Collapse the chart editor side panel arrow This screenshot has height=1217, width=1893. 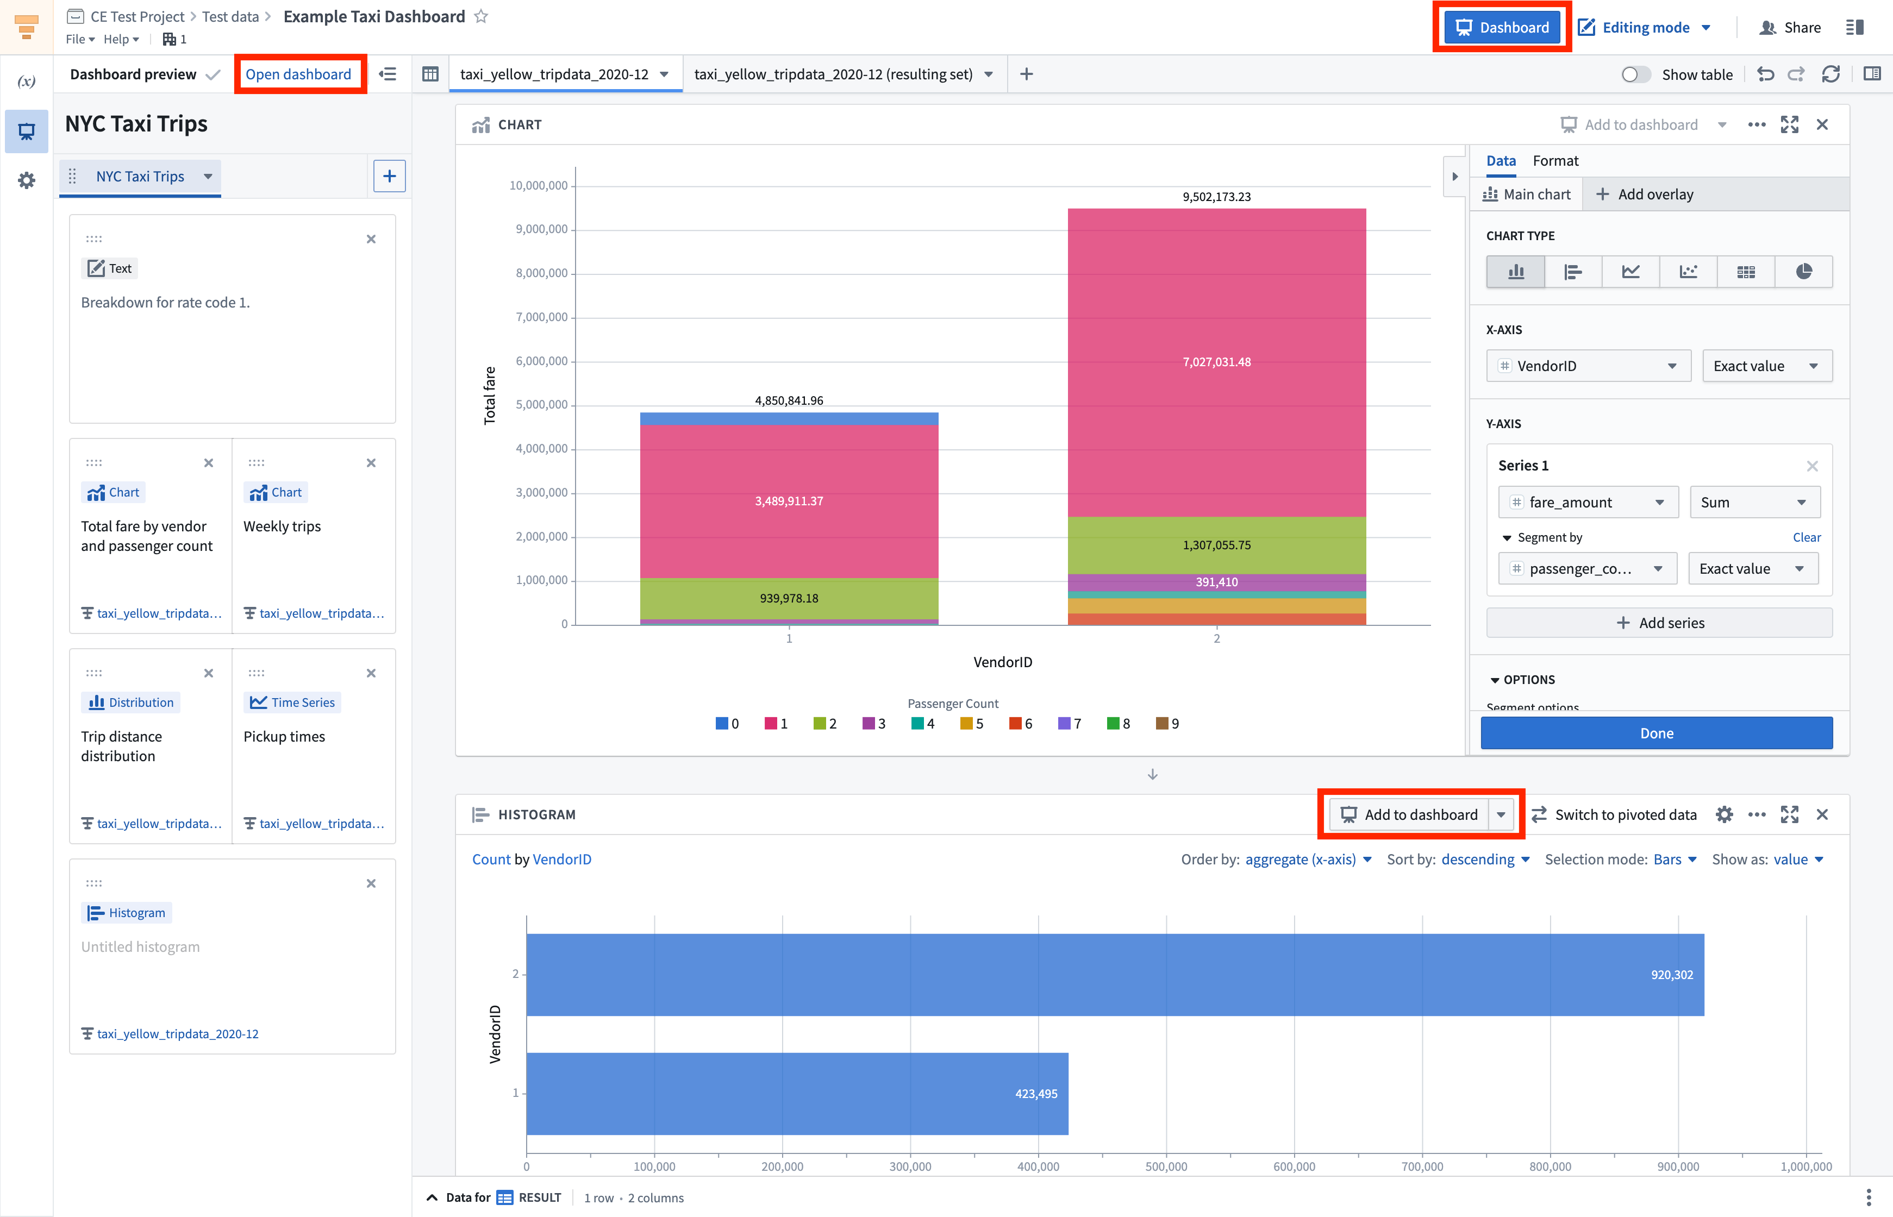[x=1454, y=177]
